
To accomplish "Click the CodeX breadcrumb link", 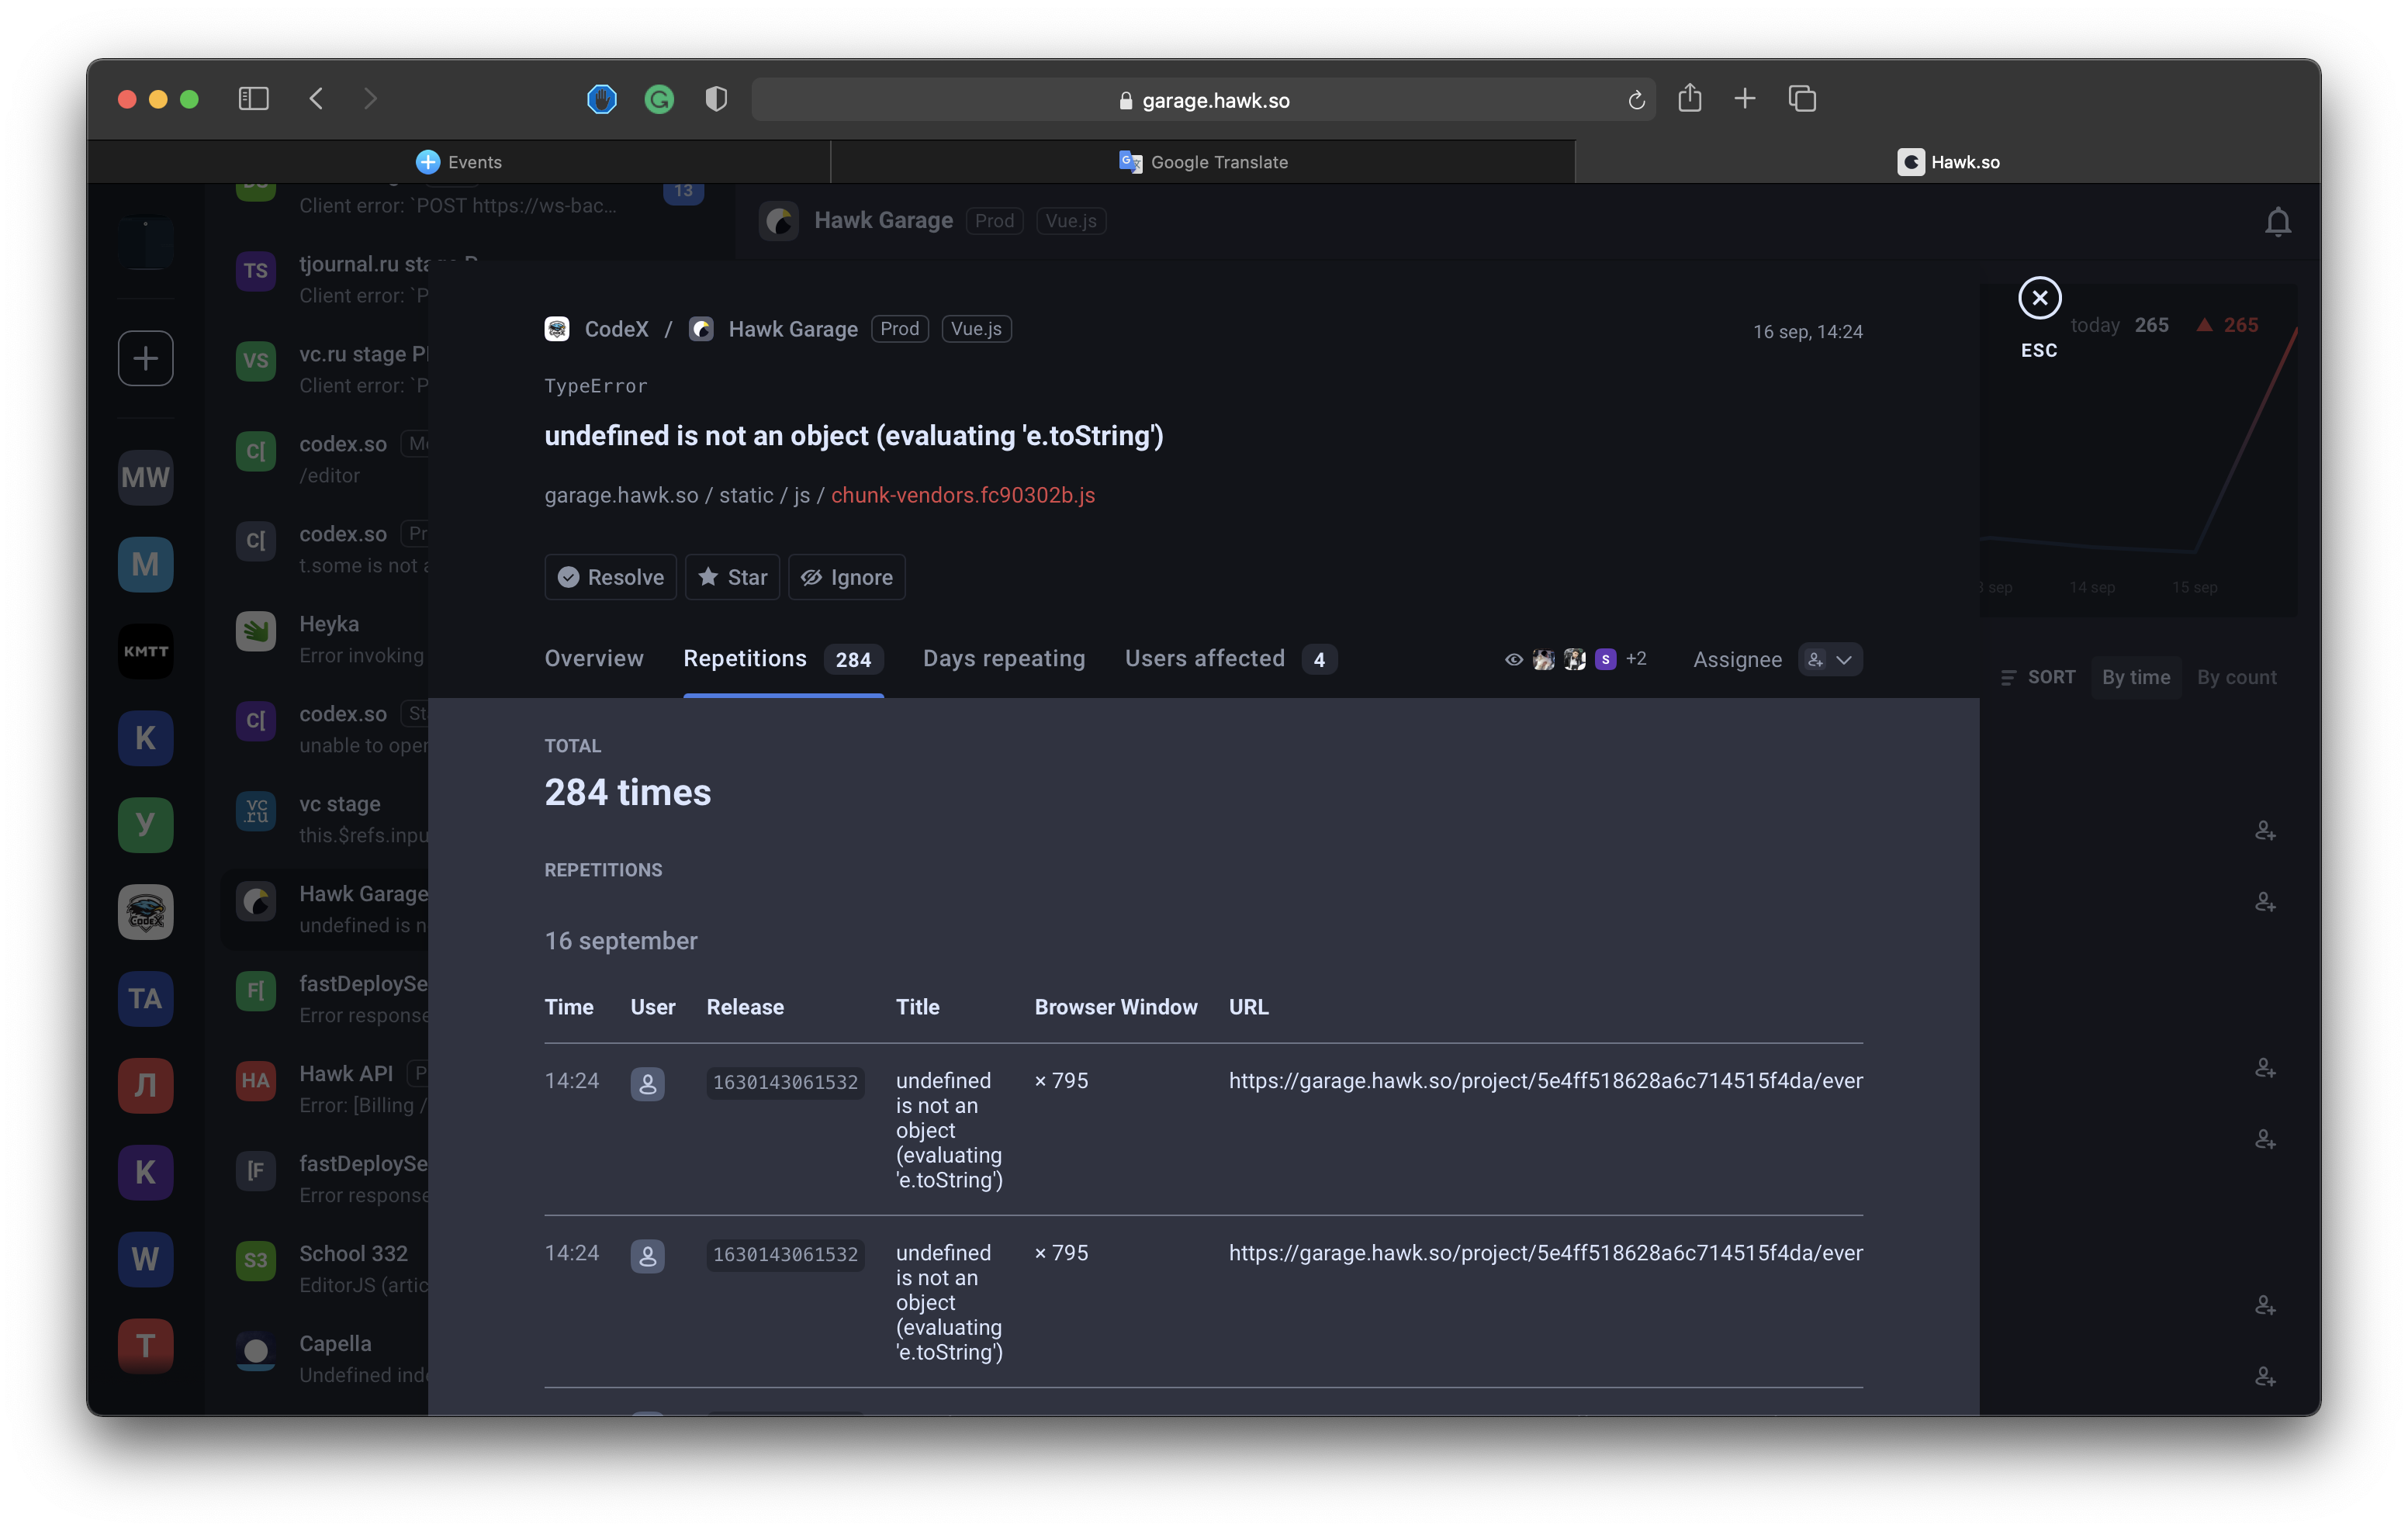I will point(597,329).
